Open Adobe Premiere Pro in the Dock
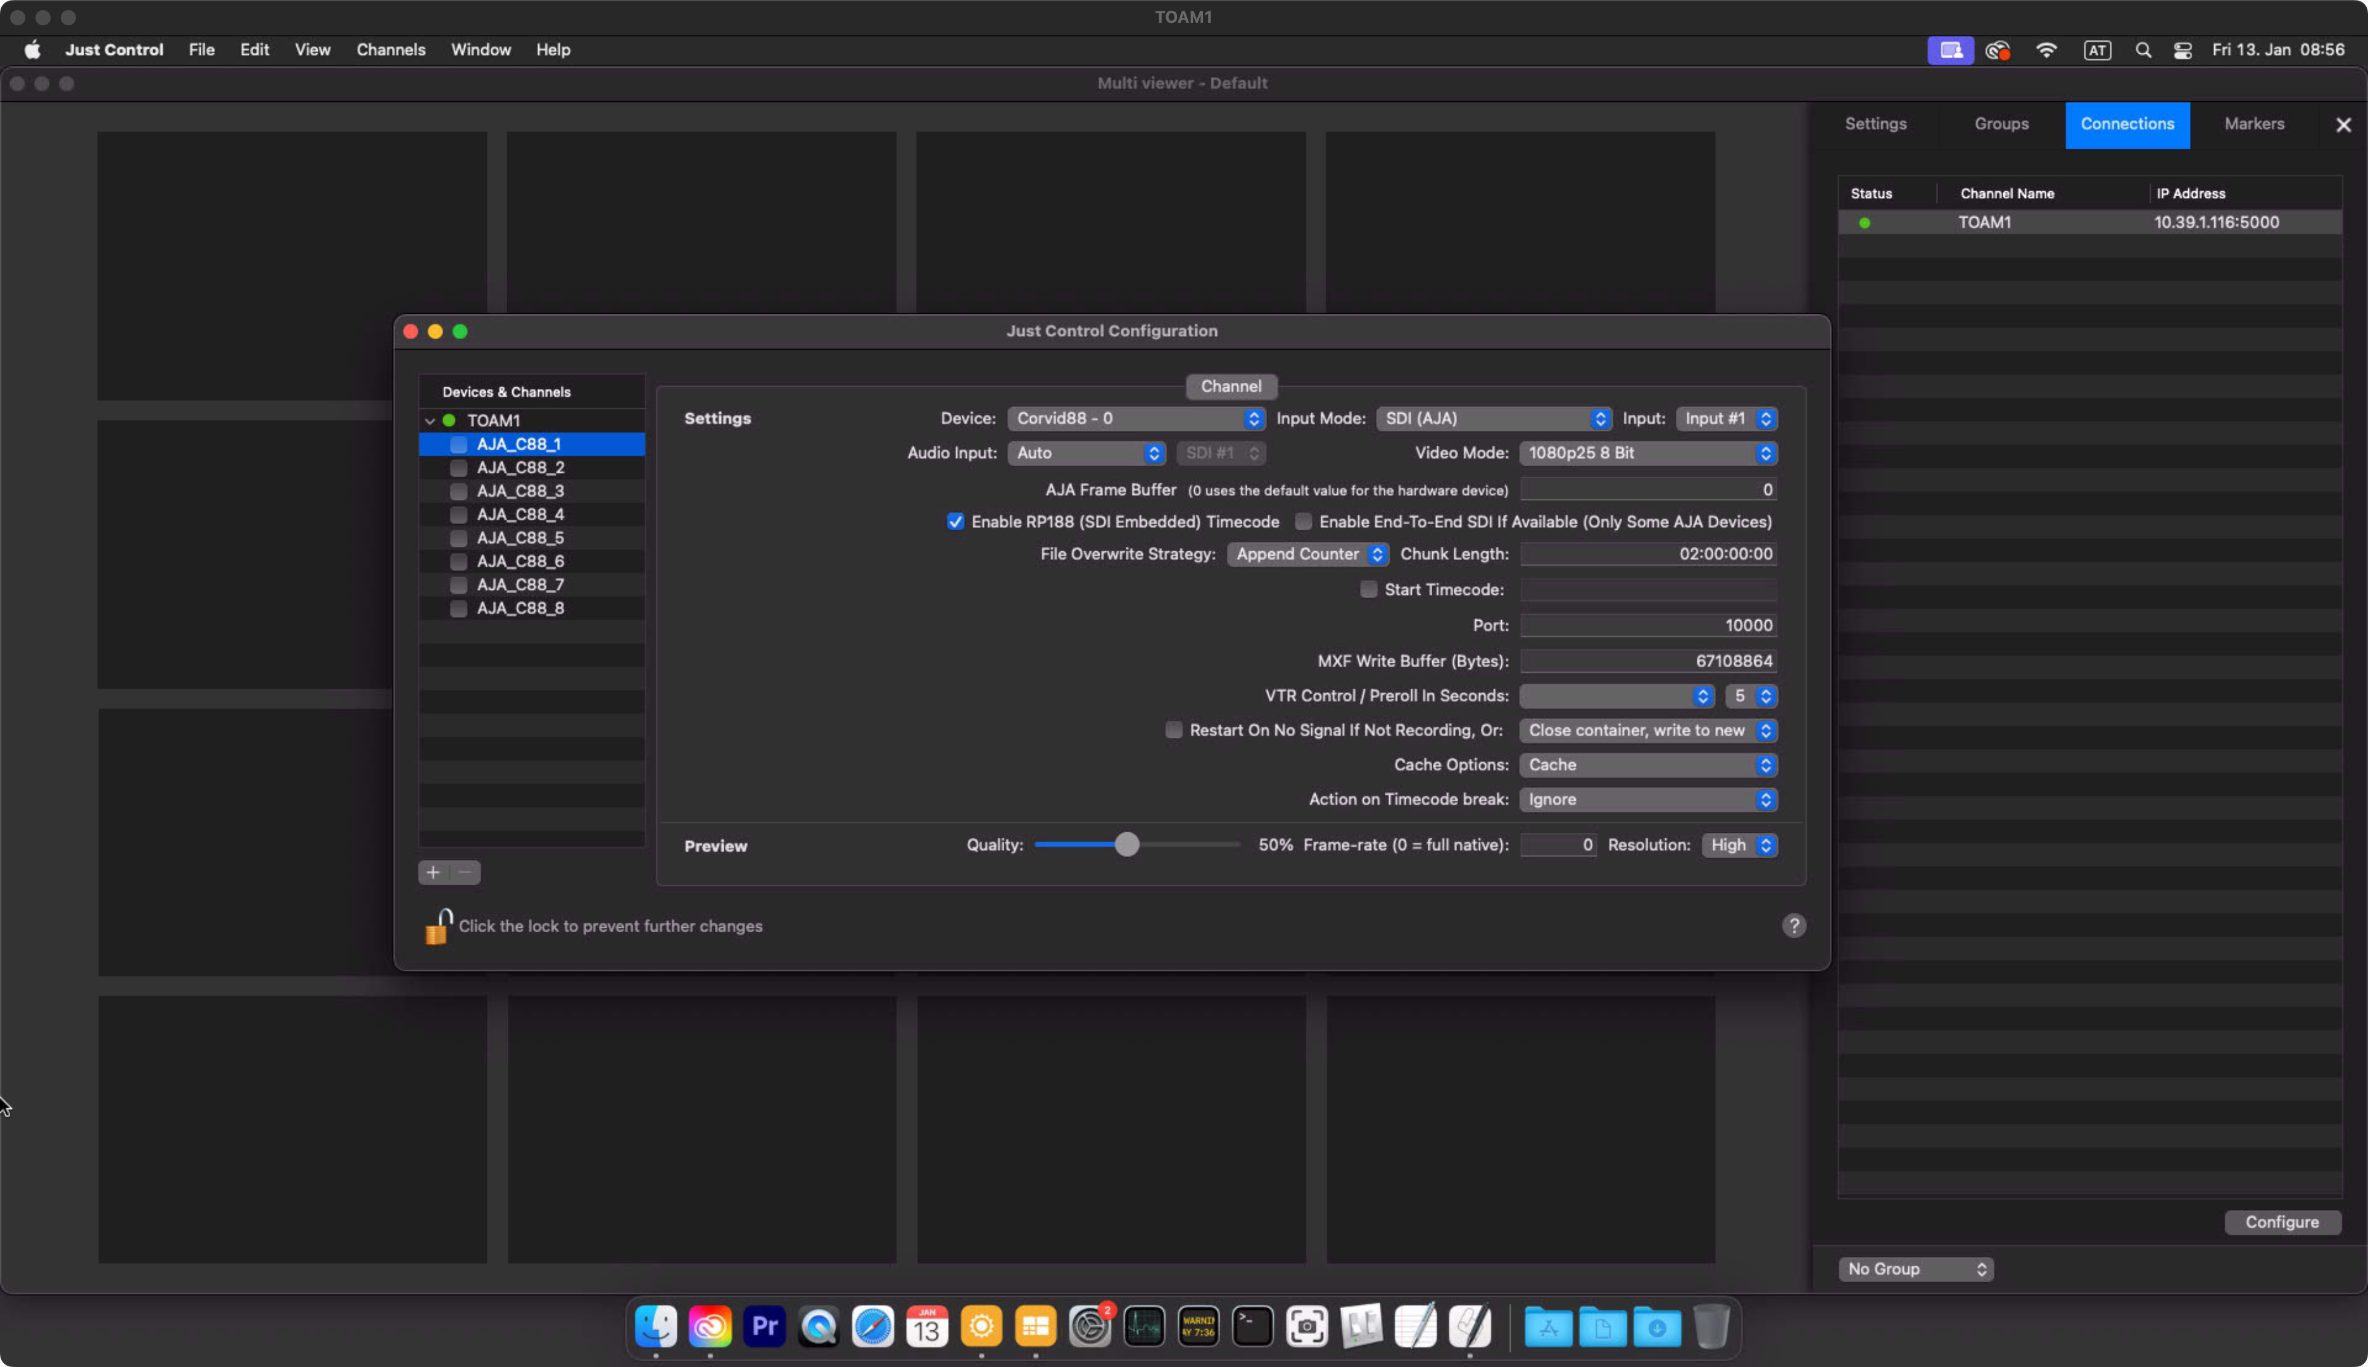The image size is (2368, 1367). 765,1326
